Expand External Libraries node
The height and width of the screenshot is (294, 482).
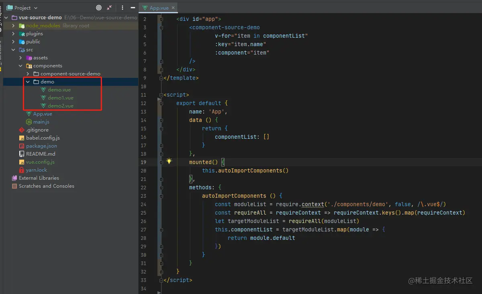(39, 178)
